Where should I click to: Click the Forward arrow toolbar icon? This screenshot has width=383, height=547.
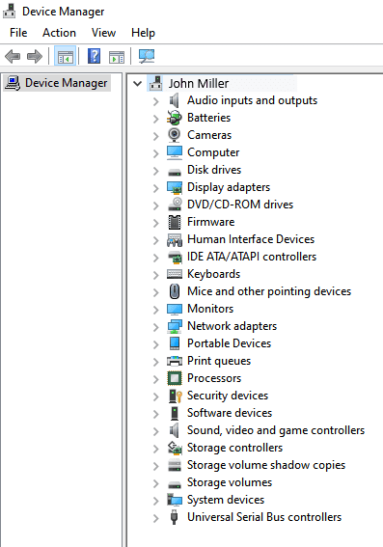coord(35,56)
